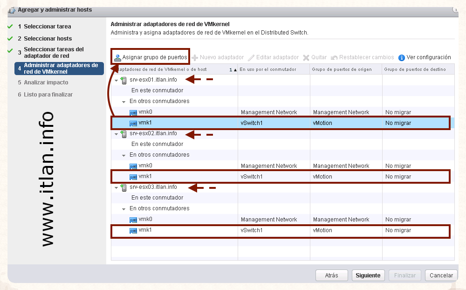The width and height of the screenshot is (466, 290).
Task: Click the srv-esx03.itlan.info host icon
Action: (x=124, y=187)
